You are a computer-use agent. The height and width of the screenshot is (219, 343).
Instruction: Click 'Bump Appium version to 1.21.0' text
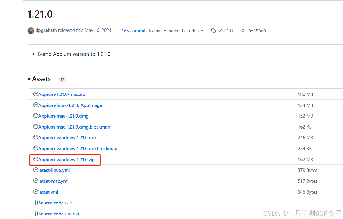click(74, 54)
